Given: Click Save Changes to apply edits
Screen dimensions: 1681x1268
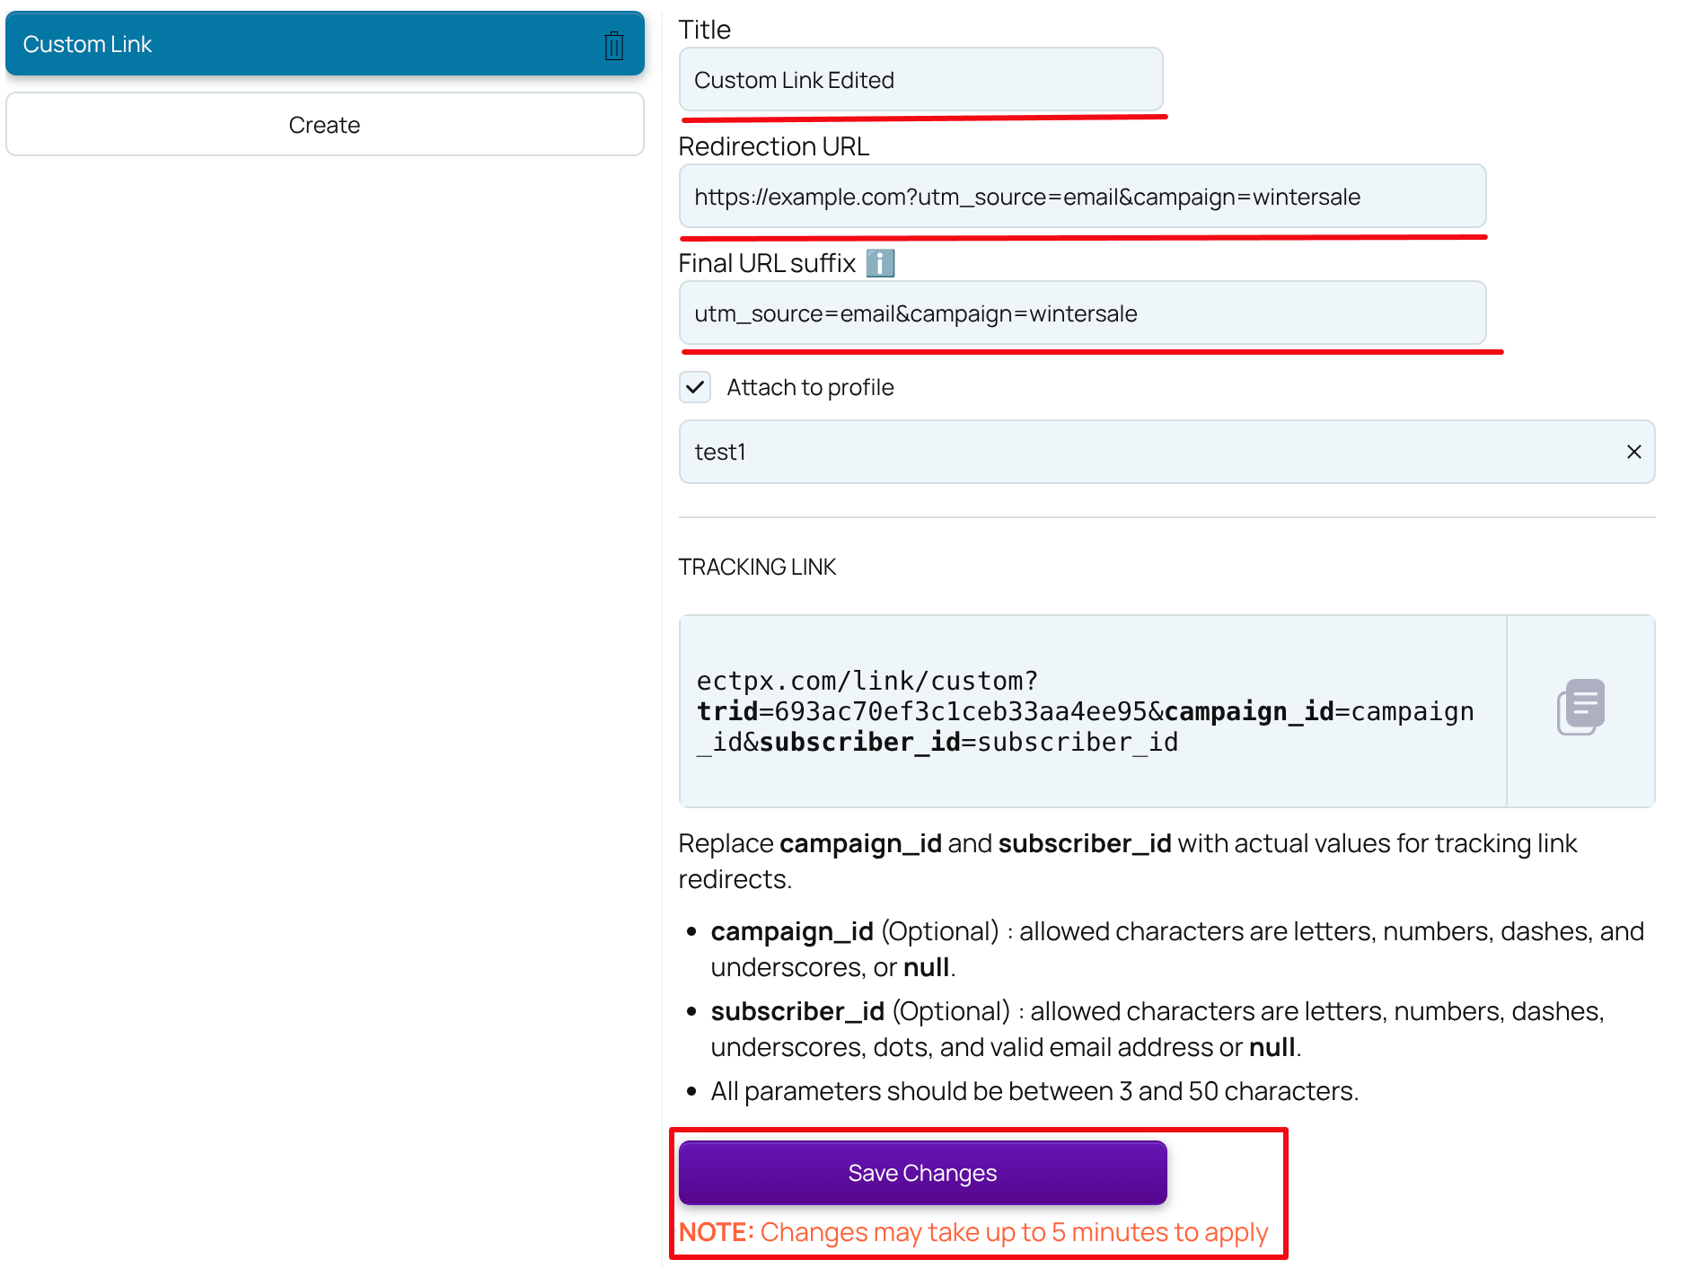Looking at the screenshot, I should (x=921, y=1172).
